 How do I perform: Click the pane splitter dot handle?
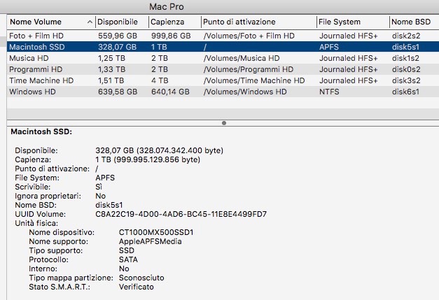tap(223, 123)
